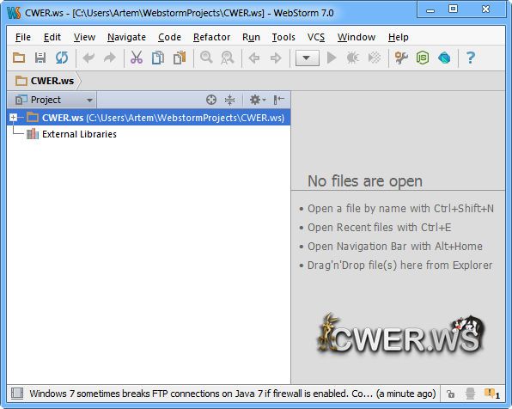Screen dimensions: 512x409
Task: Open the Navigate menu
Action: click(126, 37)
